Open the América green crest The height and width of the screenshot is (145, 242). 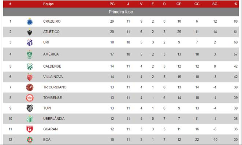pos(30,54)
